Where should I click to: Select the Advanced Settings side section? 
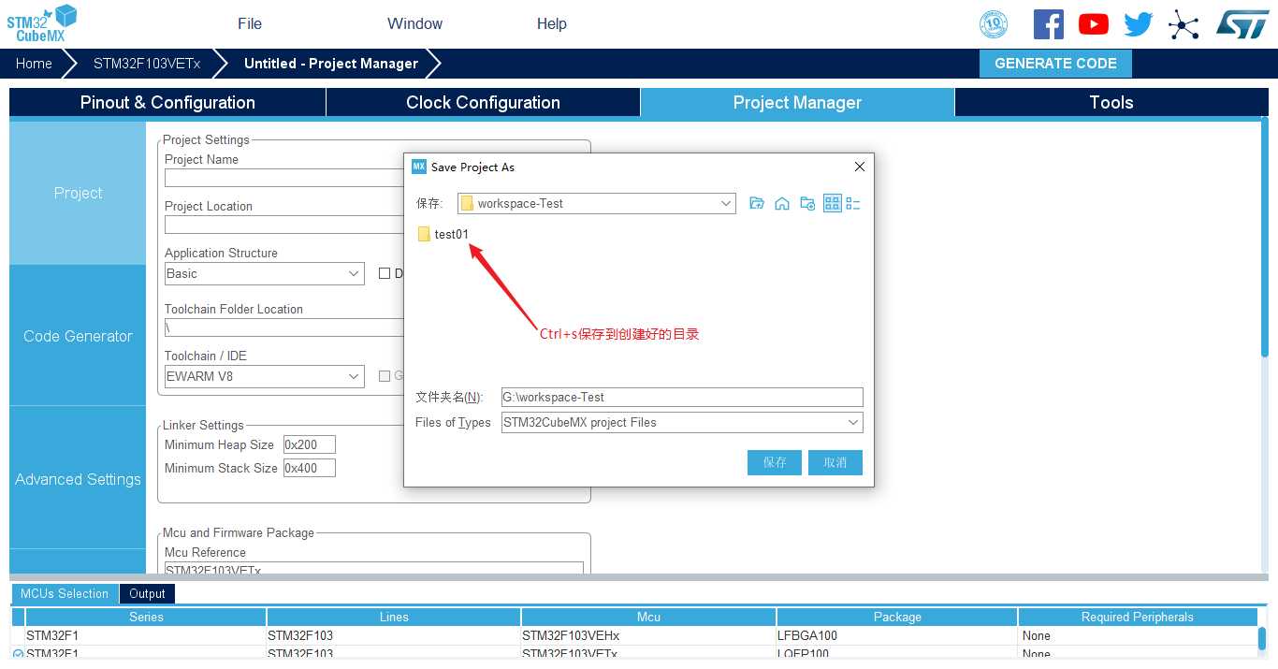point(78,479)
